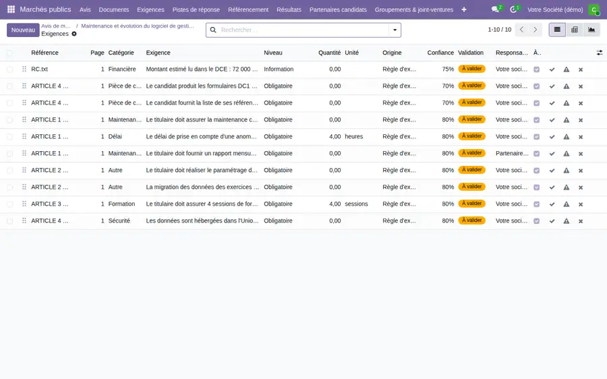Click the À valider badge on RC.txt row
Screen dimensions: 607x379
tap(471, 69)
